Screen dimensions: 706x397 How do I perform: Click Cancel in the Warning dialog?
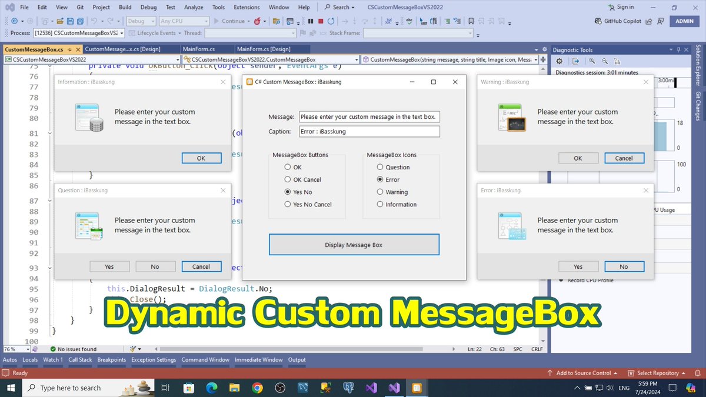click(x=624, y=158)
